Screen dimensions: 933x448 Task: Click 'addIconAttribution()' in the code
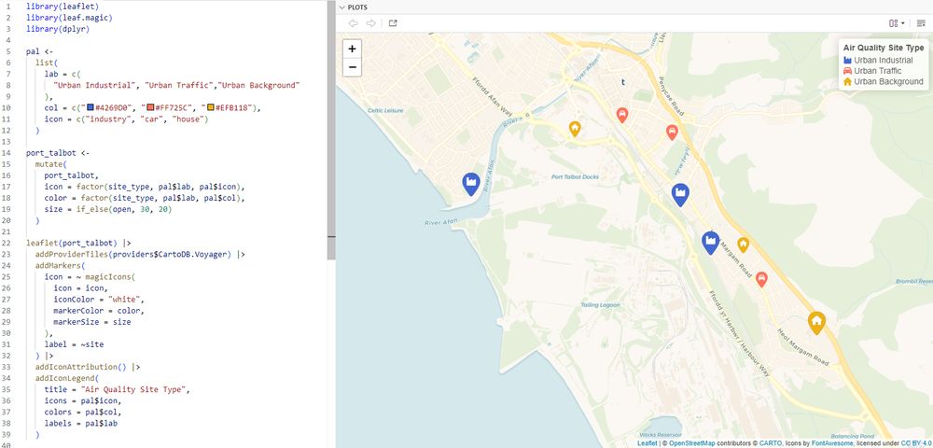(x=80, y=367)
